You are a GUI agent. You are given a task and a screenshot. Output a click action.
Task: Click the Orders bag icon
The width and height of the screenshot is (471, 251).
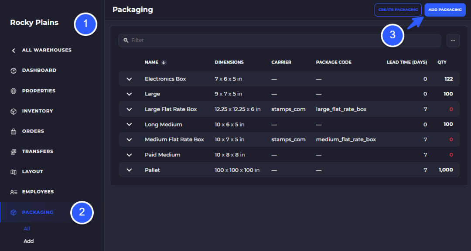14,132
